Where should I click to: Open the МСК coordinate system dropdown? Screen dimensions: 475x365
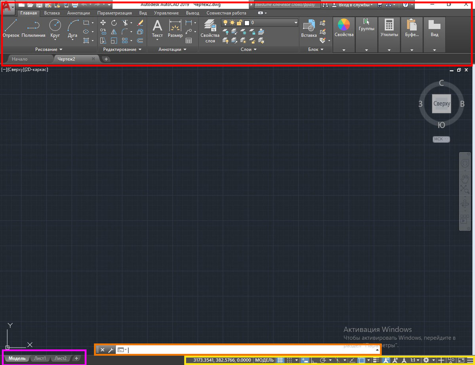(x=441, y=139)
